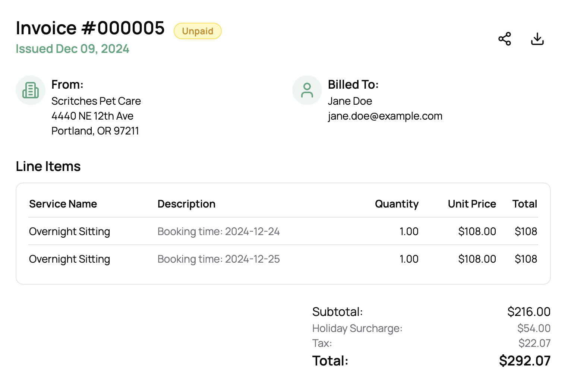This screenshot has width=565, height=383.
Task: Click the Line Items section heading
Action: point(48,167)
